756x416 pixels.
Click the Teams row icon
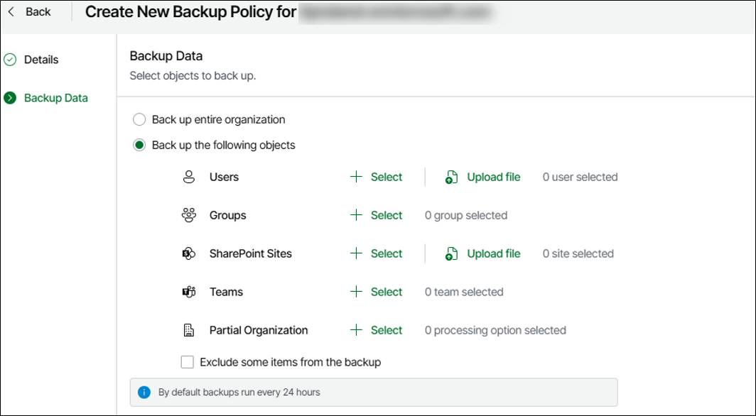click(x=188, y=292)
